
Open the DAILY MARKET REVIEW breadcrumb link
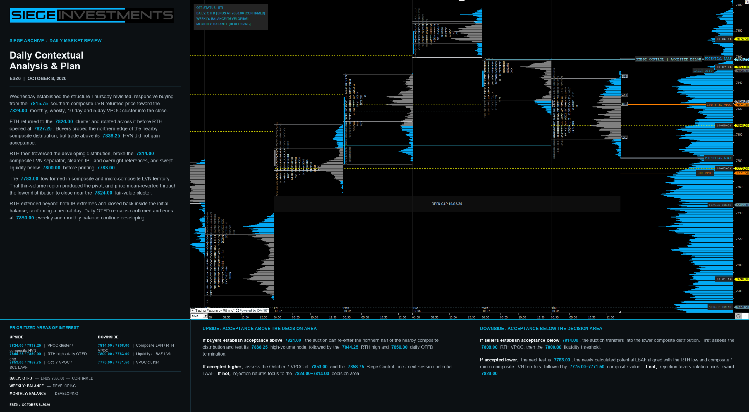75,41
